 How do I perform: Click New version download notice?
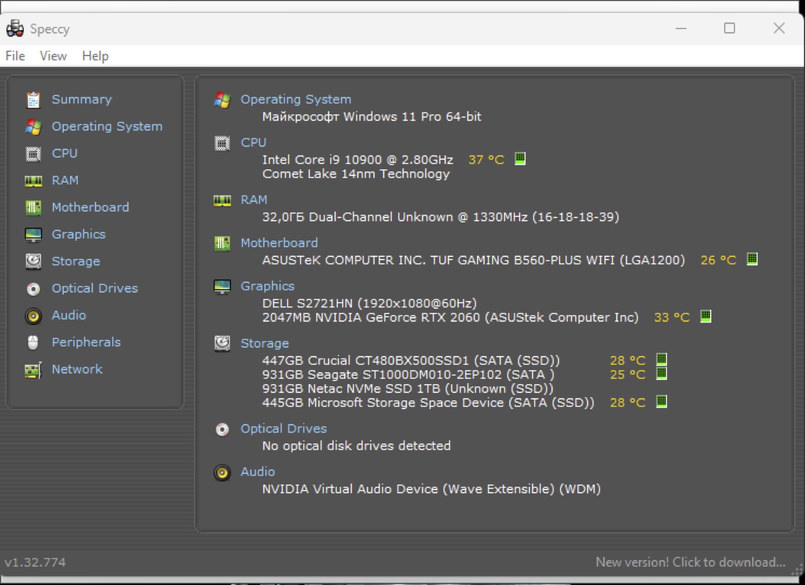point(691,562)
